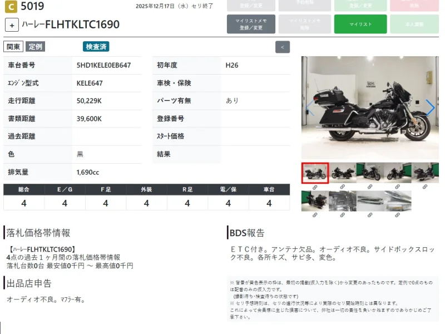Show previous photo with left blue arrow
Viewport: 445px width, 334px height.
point(310,107)
